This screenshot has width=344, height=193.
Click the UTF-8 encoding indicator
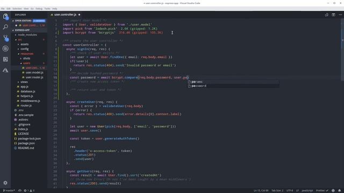coord(290,191)
